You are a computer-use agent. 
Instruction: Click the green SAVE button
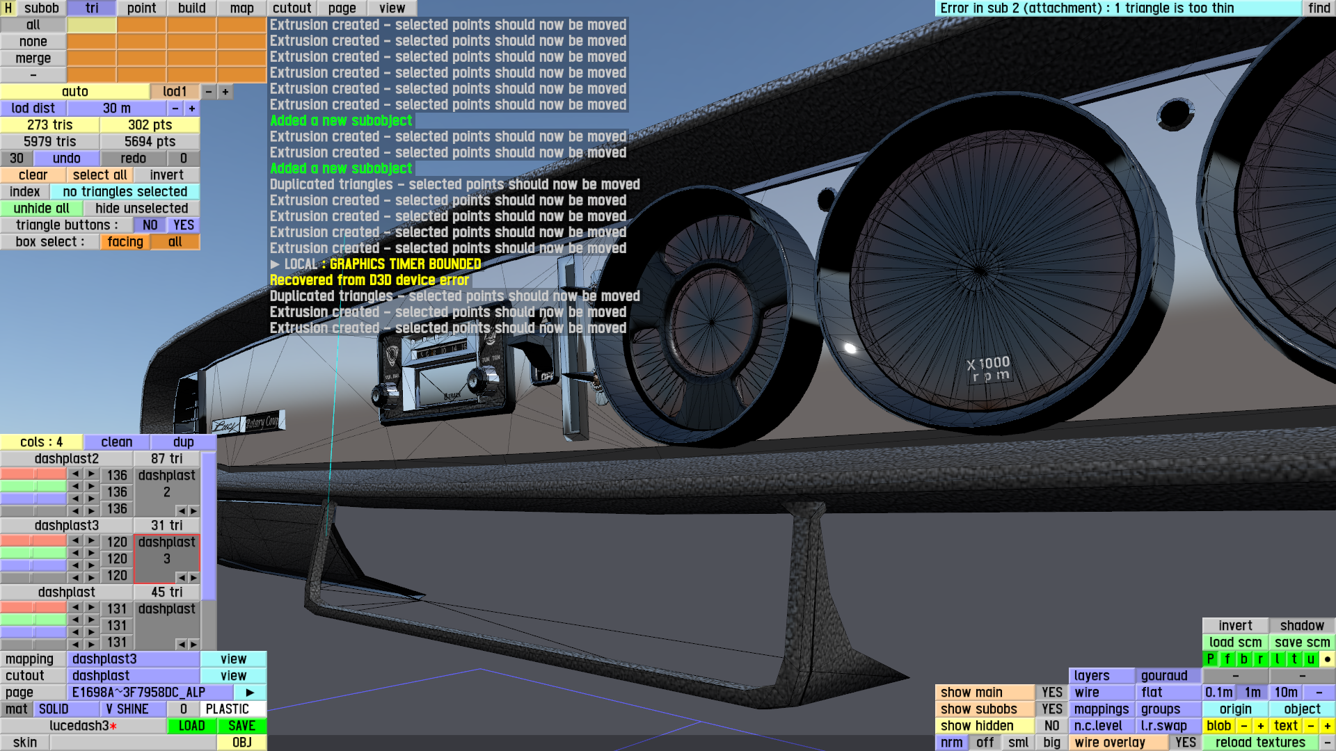click(x=241, y=725)
